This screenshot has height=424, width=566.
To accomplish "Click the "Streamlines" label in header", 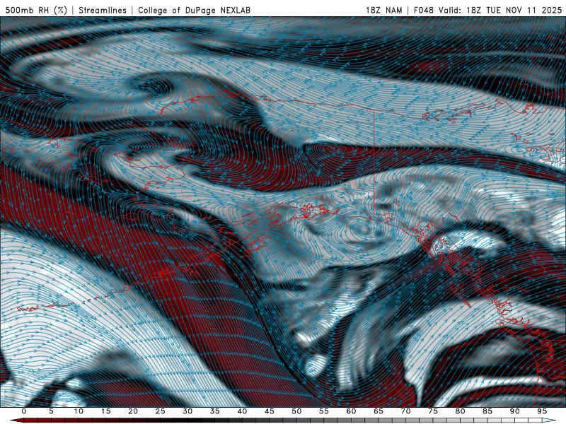I will point(103,10).
